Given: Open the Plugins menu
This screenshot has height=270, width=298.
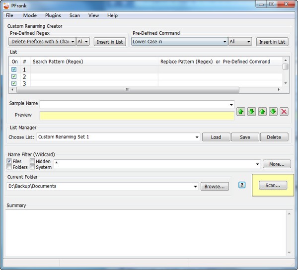Looking at the screenshot, I should pos(53,15).
